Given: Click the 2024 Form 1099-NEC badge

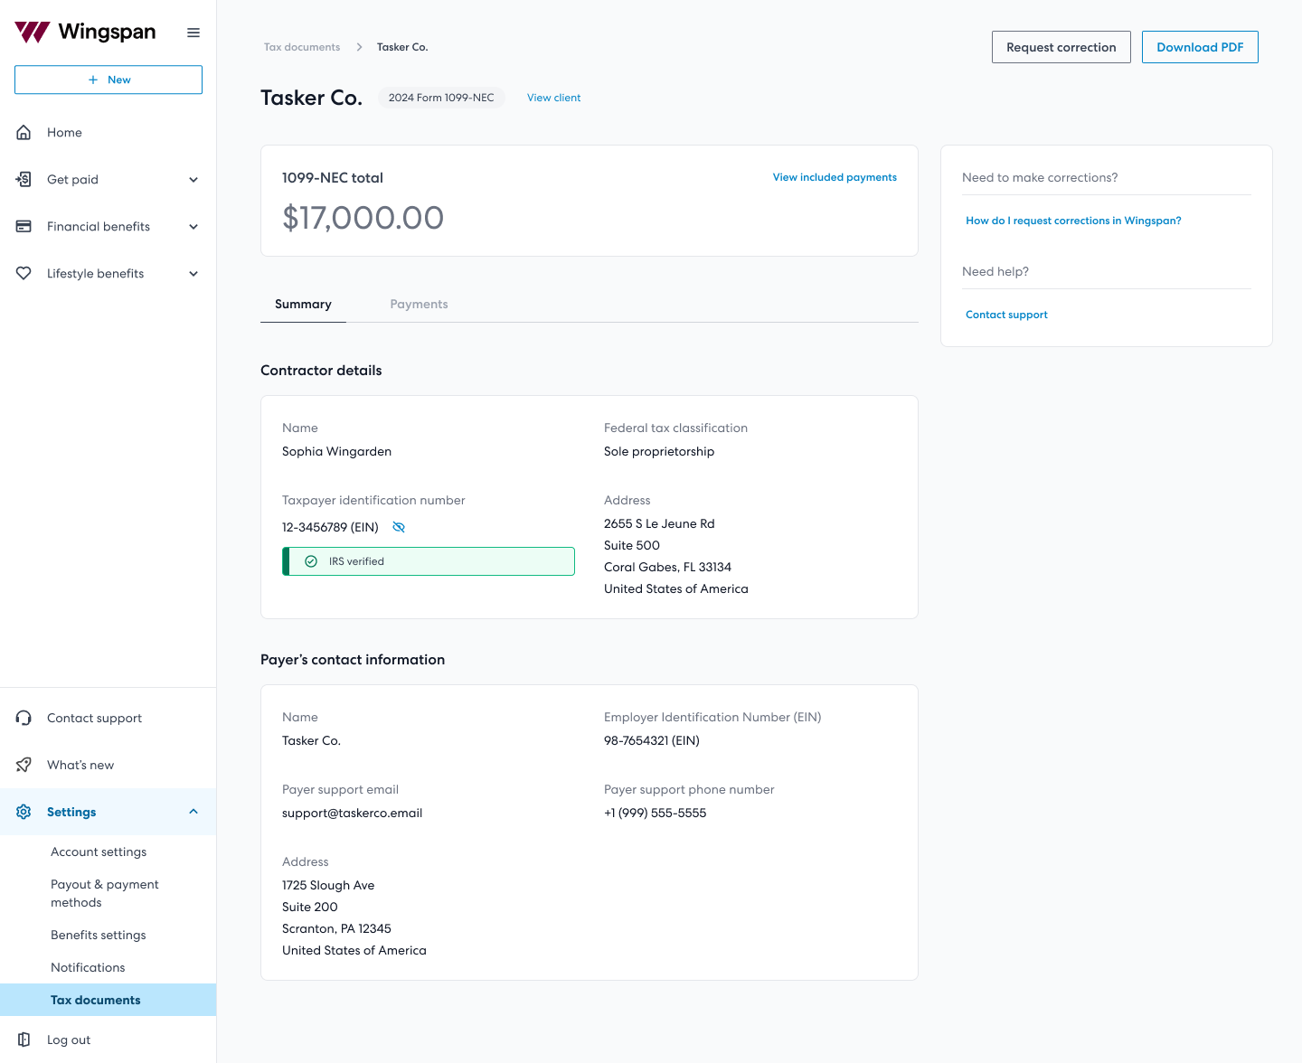Looking at the screenshot, I should pyautogui.click(x=441, y=98).
